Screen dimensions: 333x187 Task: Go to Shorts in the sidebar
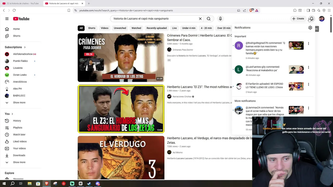click(16, 36)
